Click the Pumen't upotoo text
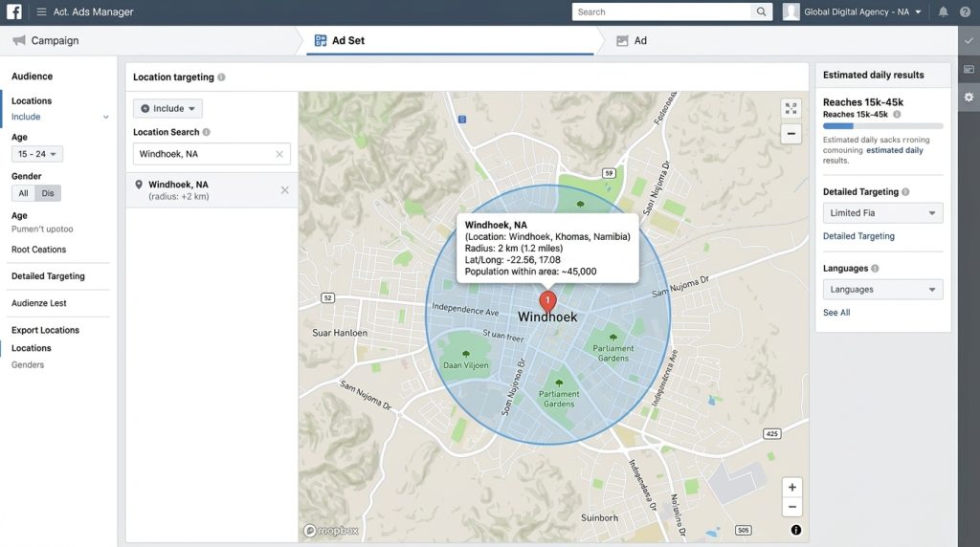This screenshot has width=980, height=547. pyautogui.click(x=42, y=230)
